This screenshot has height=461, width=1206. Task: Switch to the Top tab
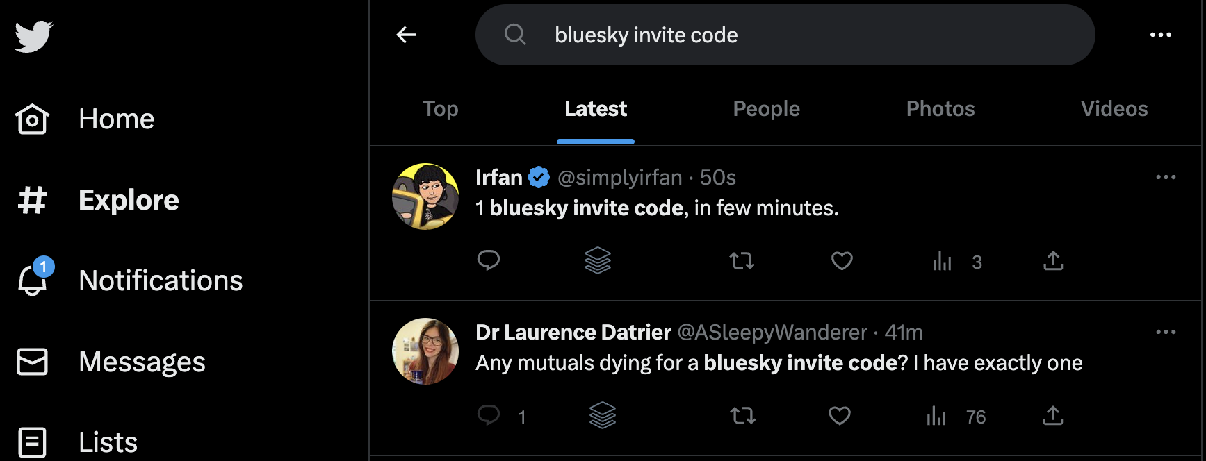441,109
